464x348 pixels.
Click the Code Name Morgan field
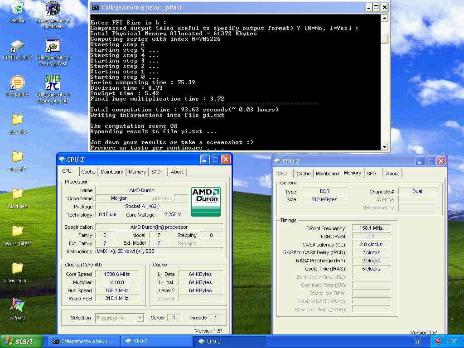pyautogui.click(x=119, y=198)
